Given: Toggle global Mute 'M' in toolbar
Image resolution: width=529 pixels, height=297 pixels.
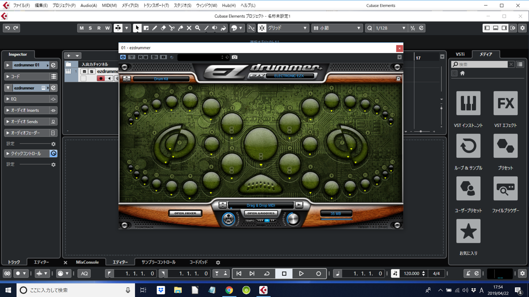Looking at the screenshot, I should pyautogui.click(x=82, y=28).
